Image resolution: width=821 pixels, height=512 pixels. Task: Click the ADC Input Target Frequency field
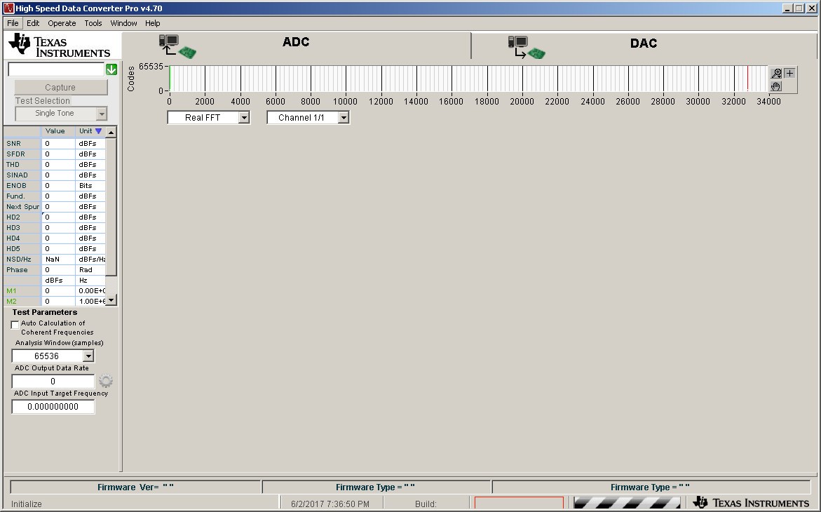(53, 407)
